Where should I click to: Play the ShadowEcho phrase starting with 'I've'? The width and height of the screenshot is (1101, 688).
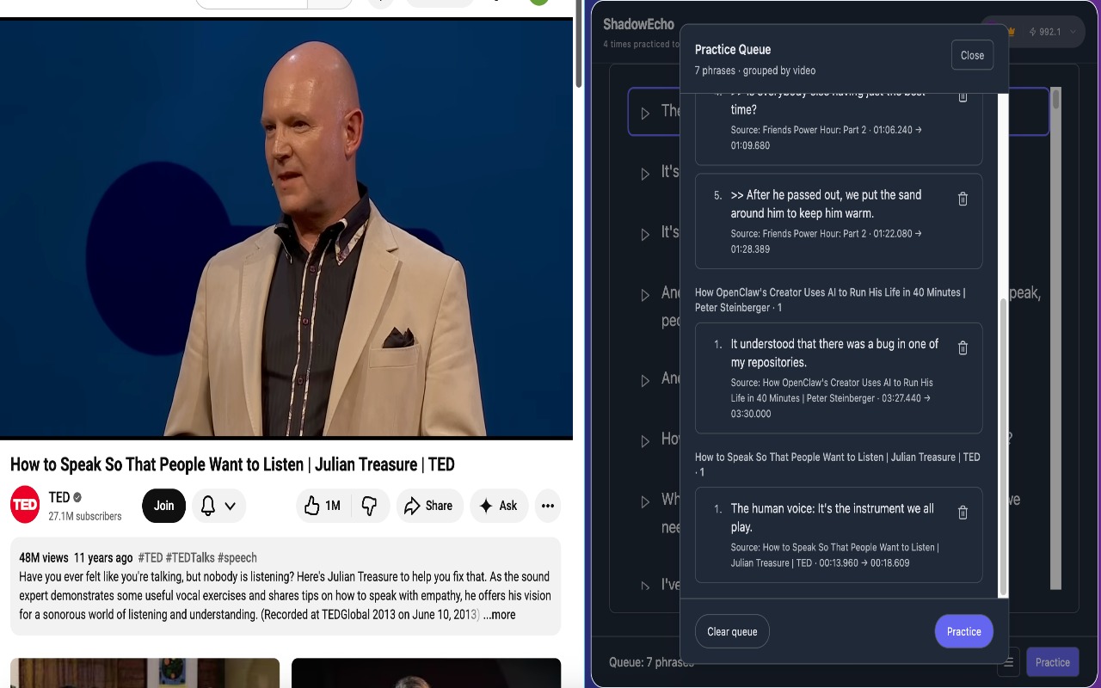pos(645,585)
